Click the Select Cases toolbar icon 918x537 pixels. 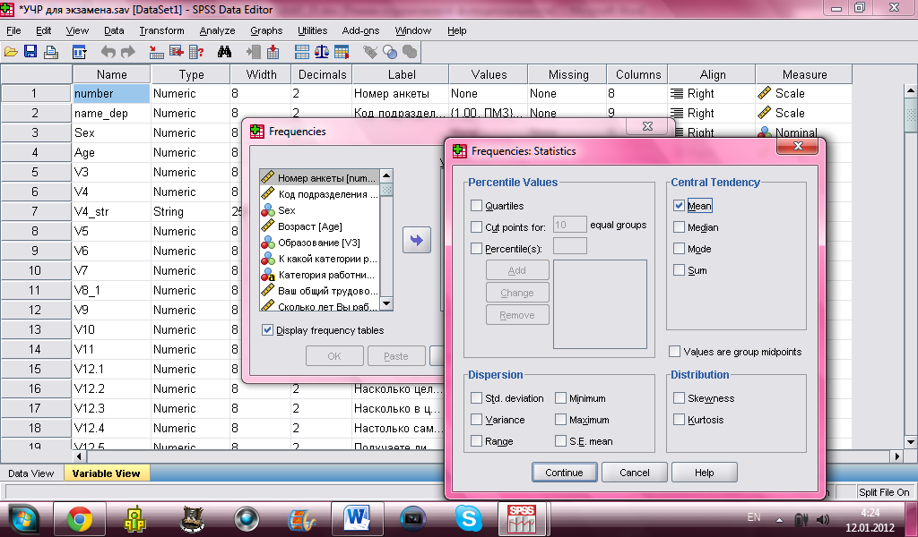[x=342, y=52]
